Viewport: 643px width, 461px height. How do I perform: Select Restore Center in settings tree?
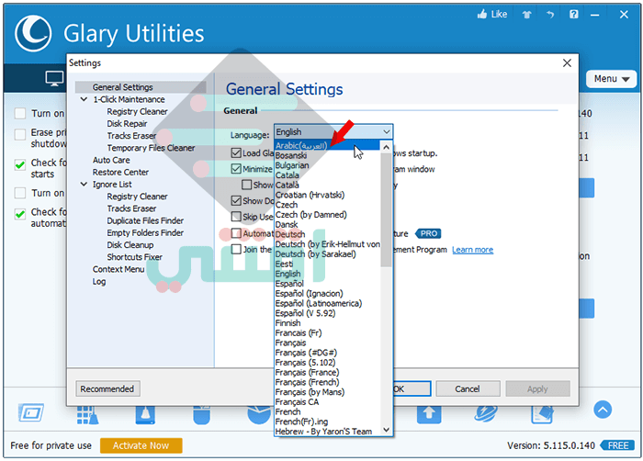coord(120,173)
